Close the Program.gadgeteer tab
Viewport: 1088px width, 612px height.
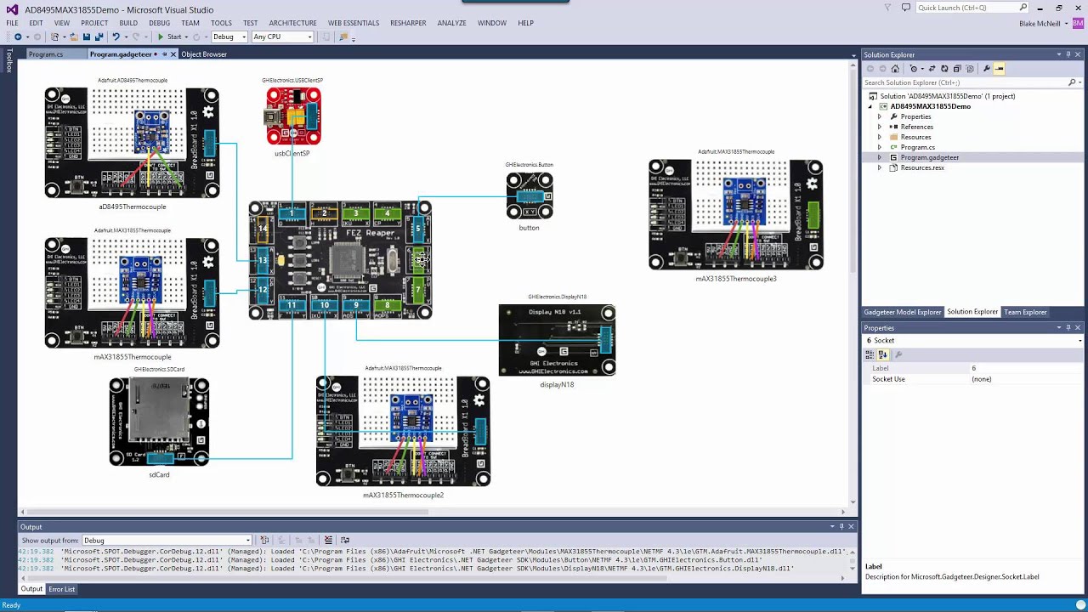173,54
